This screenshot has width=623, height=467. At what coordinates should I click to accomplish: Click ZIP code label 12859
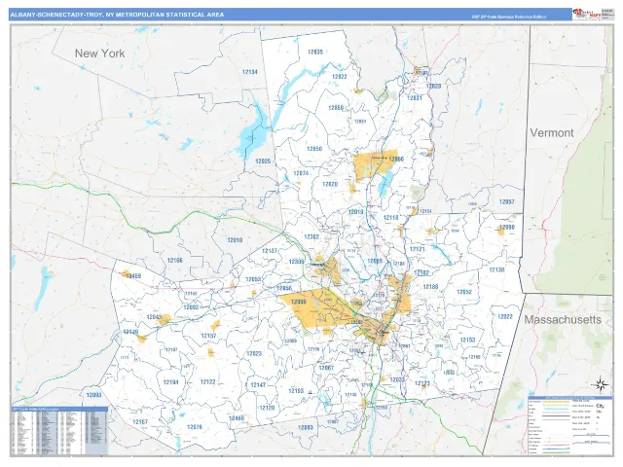[x=336, y=108]
